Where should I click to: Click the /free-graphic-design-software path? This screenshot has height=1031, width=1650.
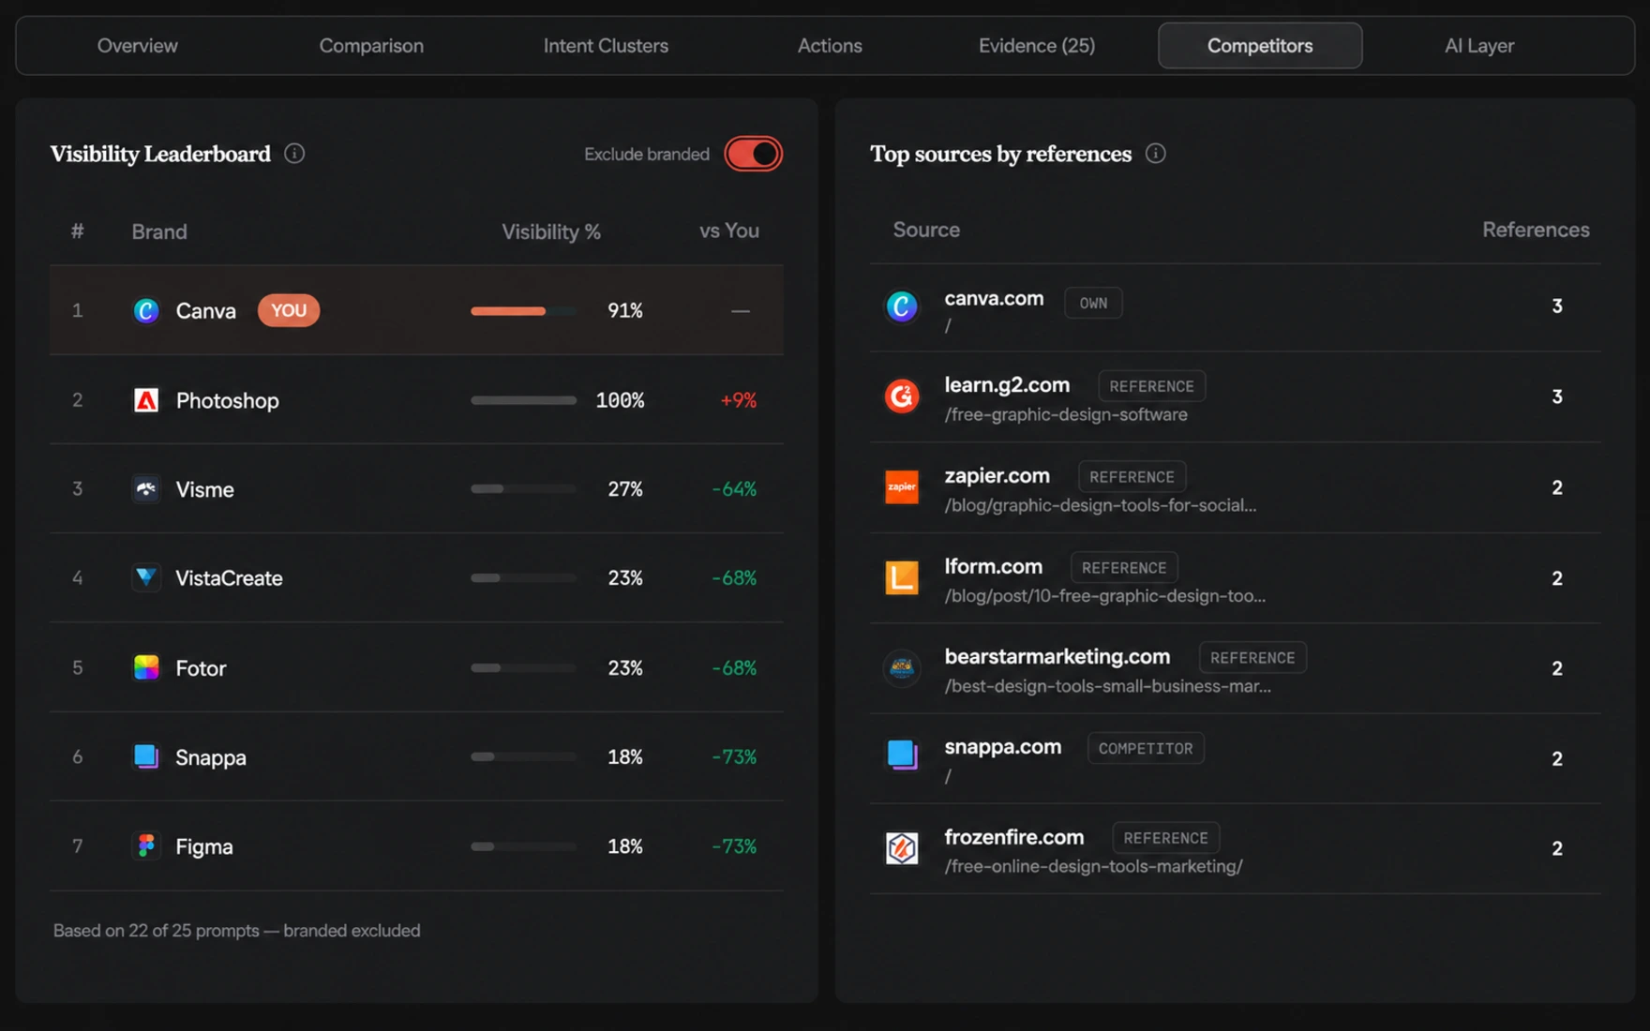click(x=1066, y=414)
